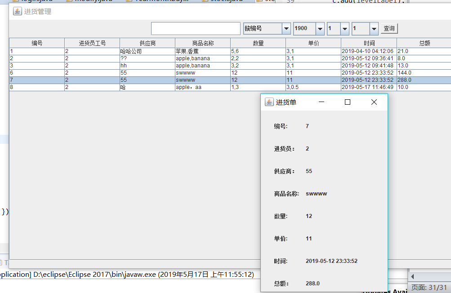Click the scroll left arrow in Eclipse
Screen dimensions: 451x293
412,277
